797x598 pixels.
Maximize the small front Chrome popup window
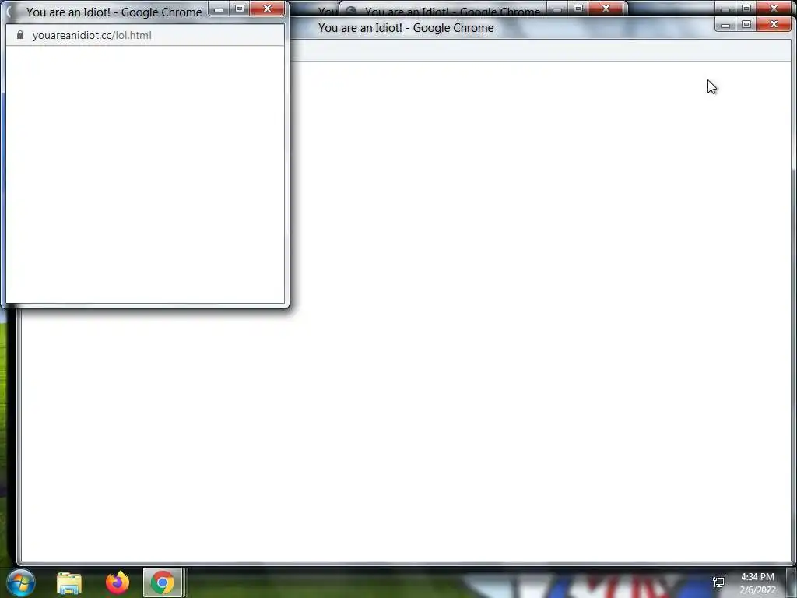click(x=240, y=9)
